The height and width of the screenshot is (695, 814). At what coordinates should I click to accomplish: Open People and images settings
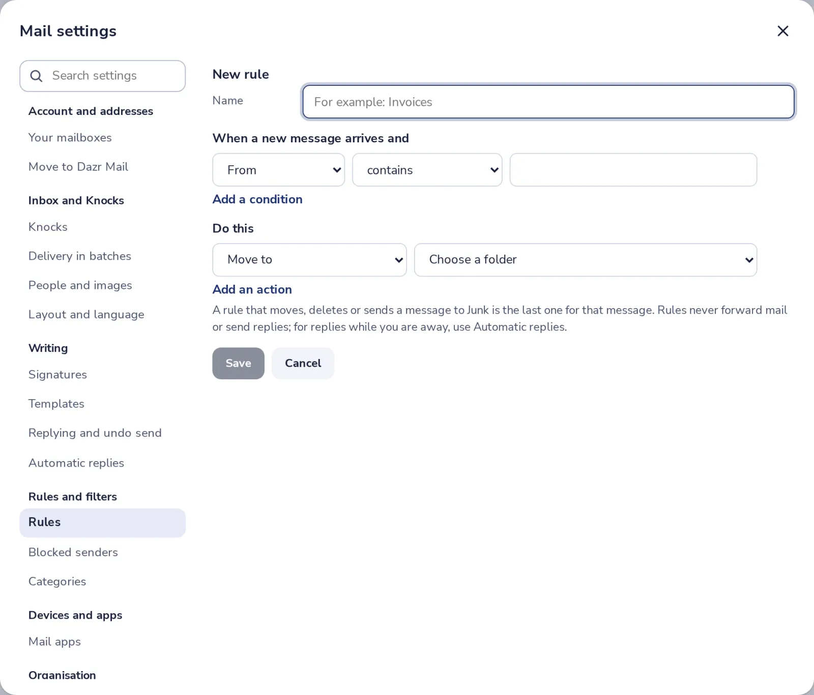coord(103,285)
